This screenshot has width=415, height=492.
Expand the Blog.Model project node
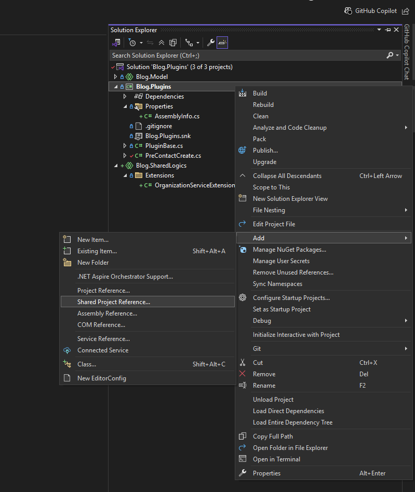click(115, 77)
